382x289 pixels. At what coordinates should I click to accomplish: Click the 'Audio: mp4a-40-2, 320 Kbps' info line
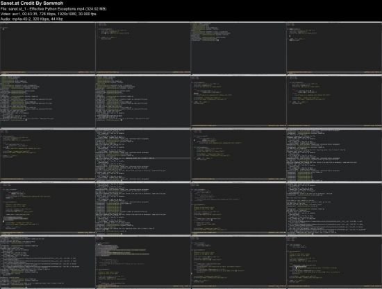(x=32, y=19)
